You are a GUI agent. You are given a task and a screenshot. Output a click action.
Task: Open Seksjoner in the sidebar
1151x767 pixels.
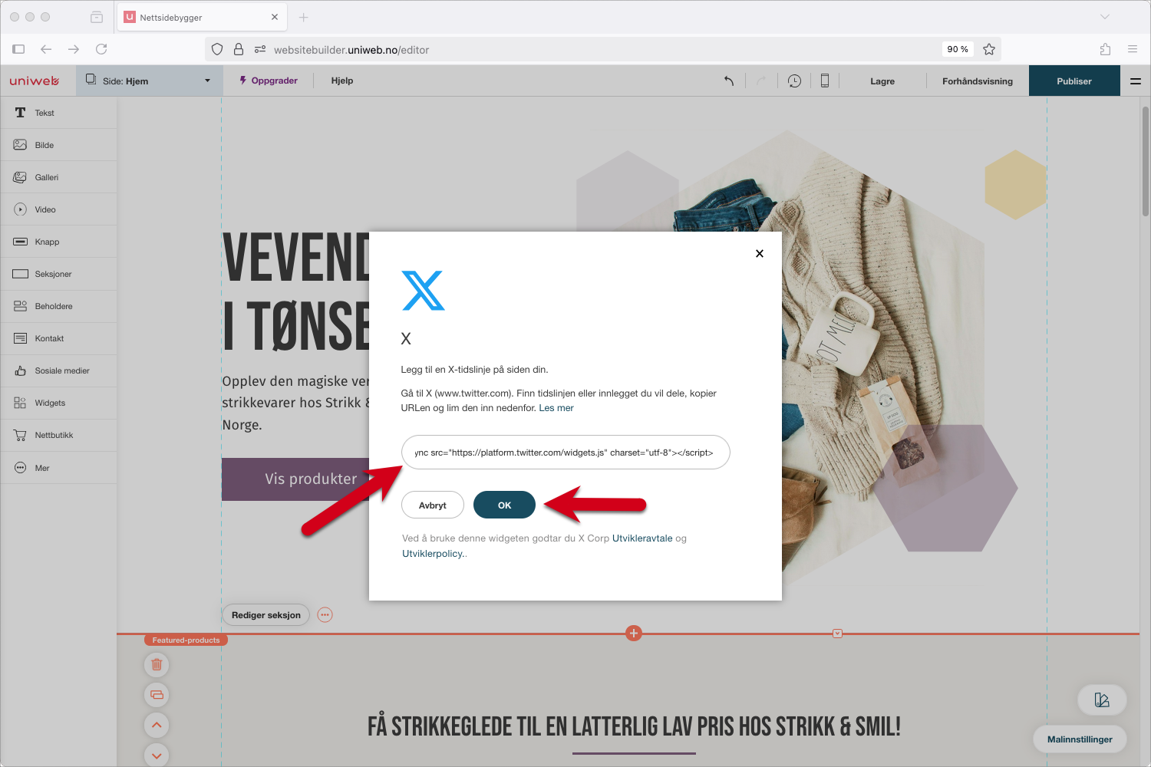(58, 274)
